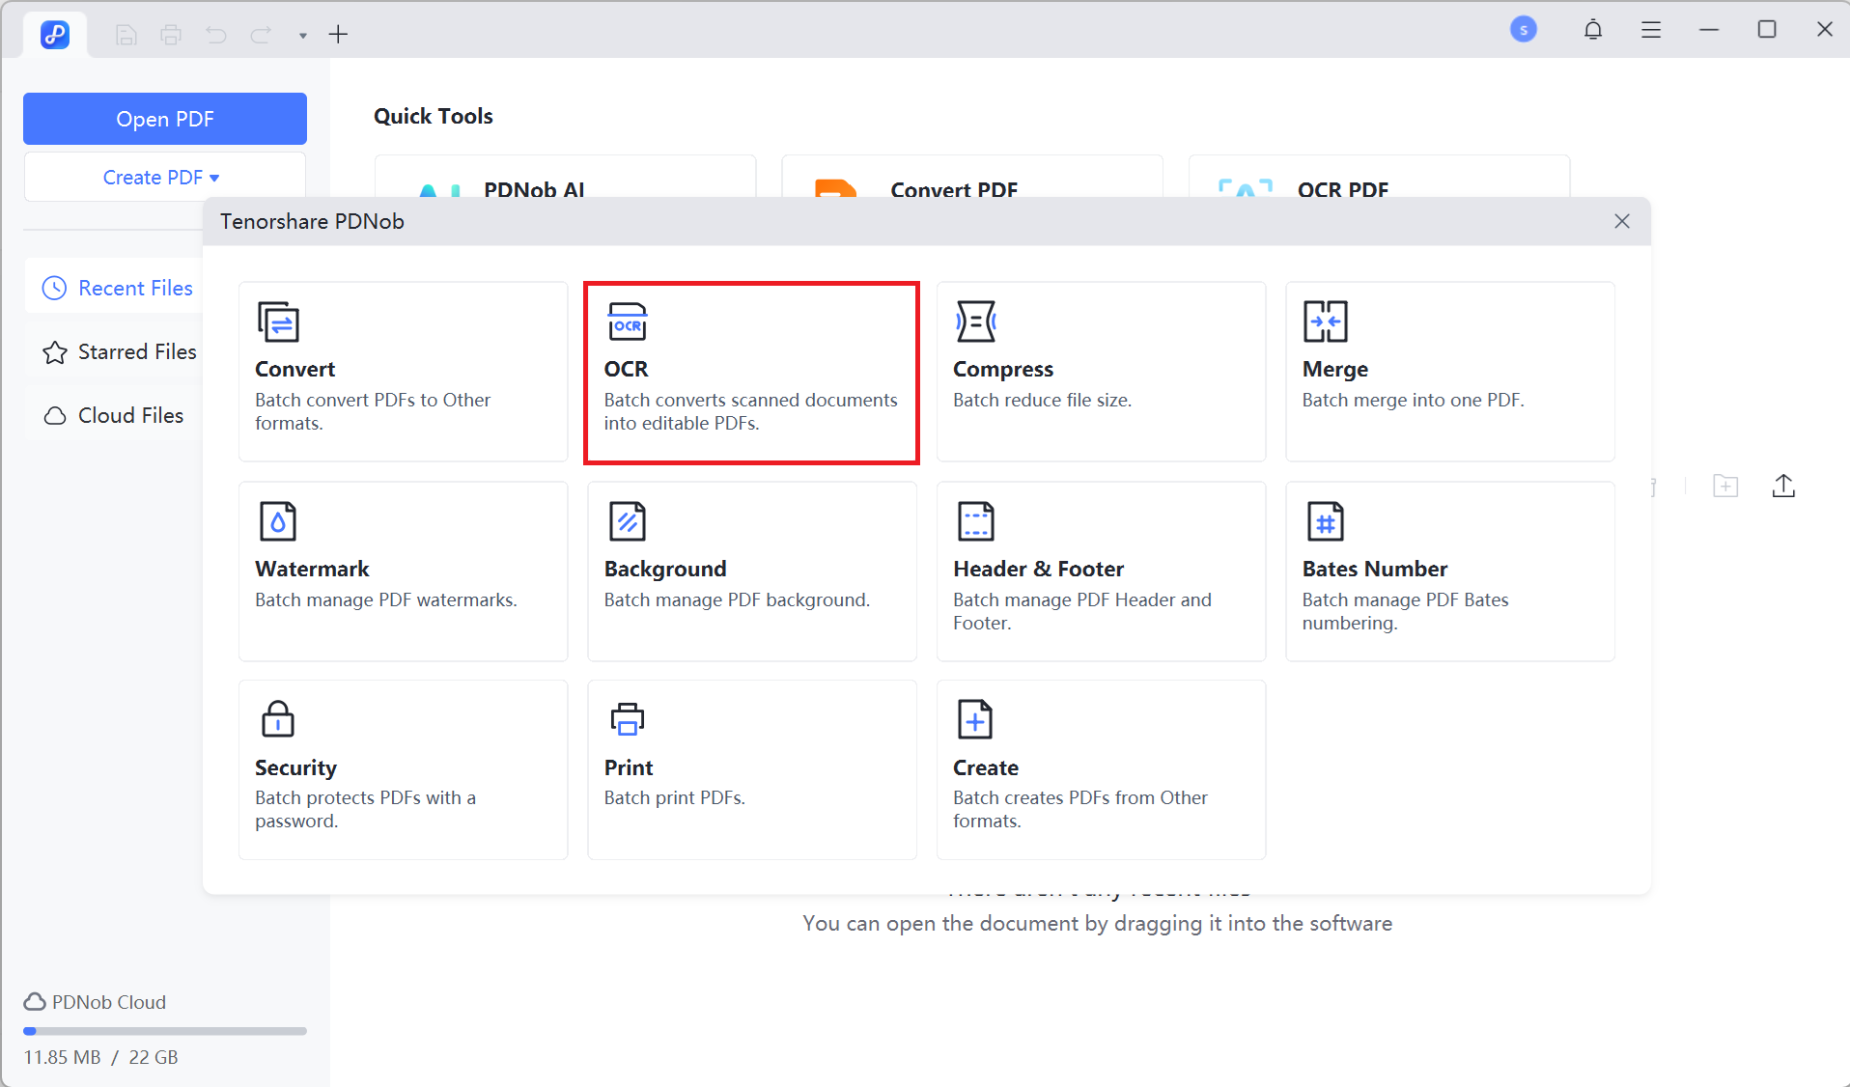
Task: Click the Open PDF button
Action: tap(164, 119)
